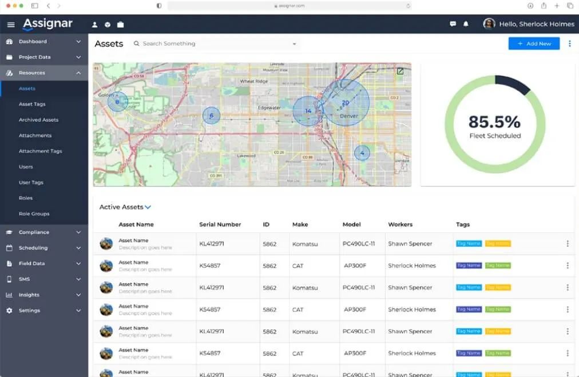Open the hamburger menu icon
Image resolution: width=579 pixels, height=377 pixels.
[11, 25]
